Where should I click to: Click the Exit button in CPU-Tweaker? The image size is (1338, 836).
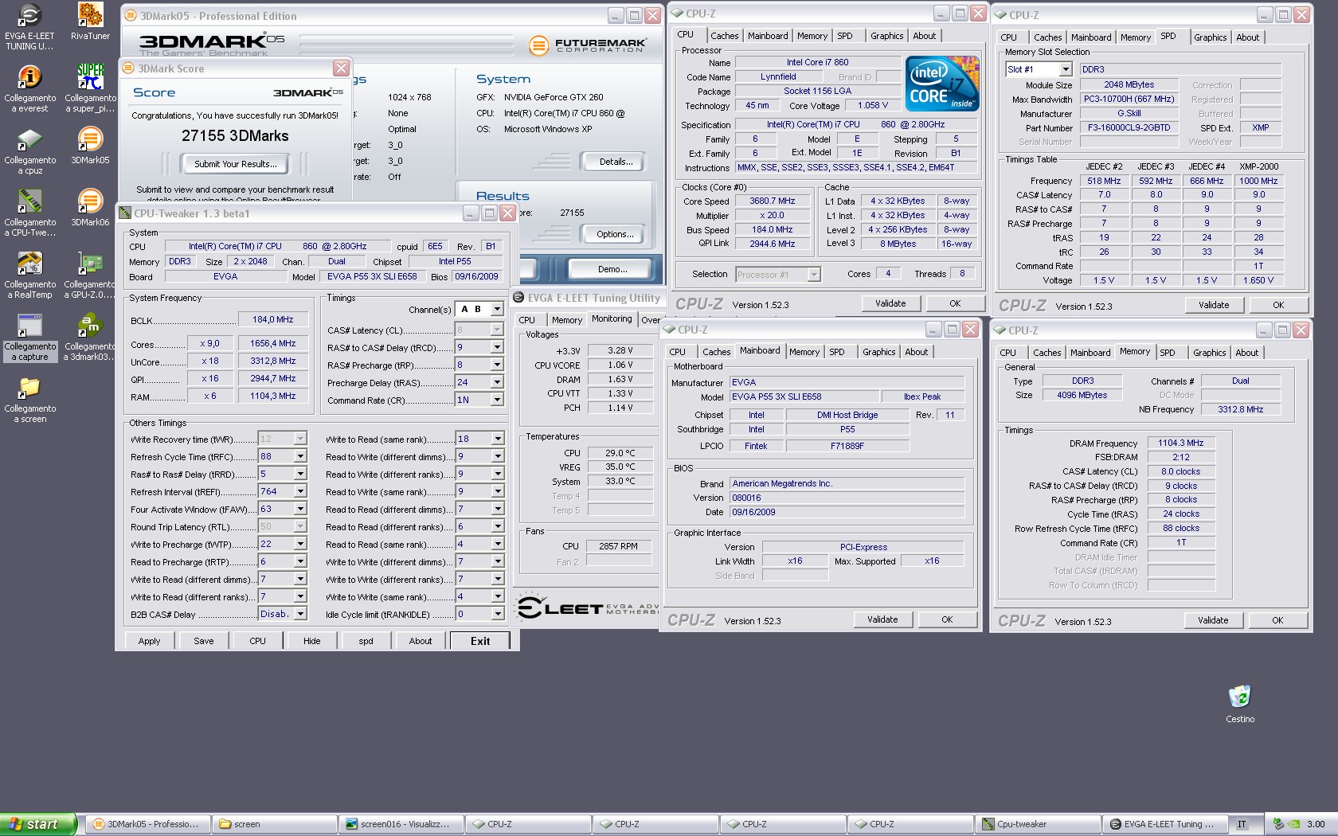pyautogui.click(x=480, y=641)
